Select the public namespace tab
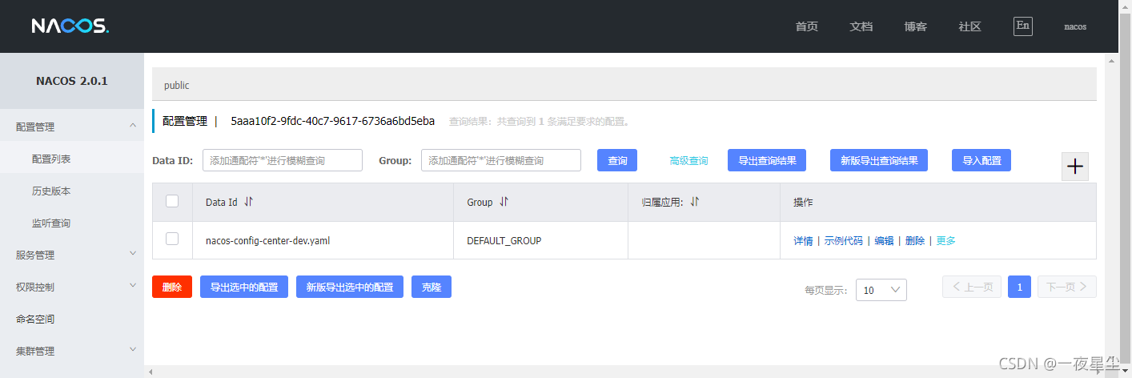 click(x=177, y=85)
